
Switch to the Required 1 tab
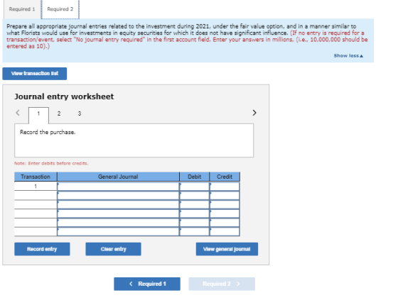(22, 9)
